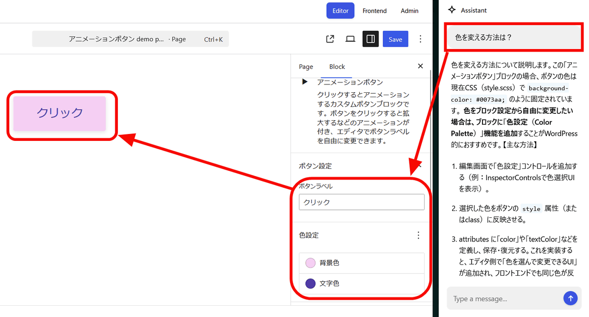Screen dimensions: 589x317
Task: Click the アニメーションボタン block icon
Action: tap(305, 82)
